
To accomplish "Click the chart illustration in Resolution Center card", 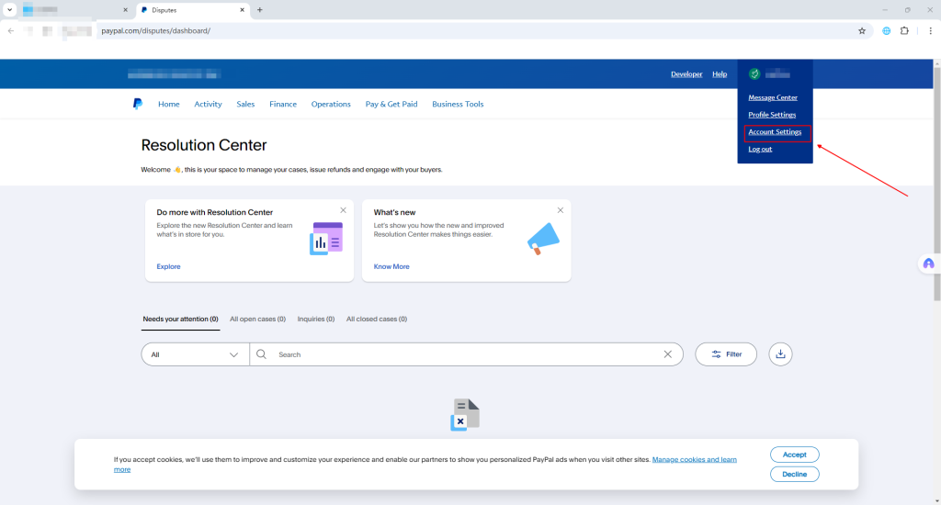I will 326,238.
